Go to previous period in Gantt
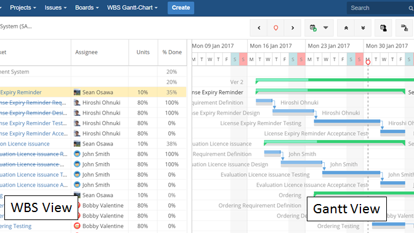The height and width of the screenshot is (233, 414). [259, 28]
